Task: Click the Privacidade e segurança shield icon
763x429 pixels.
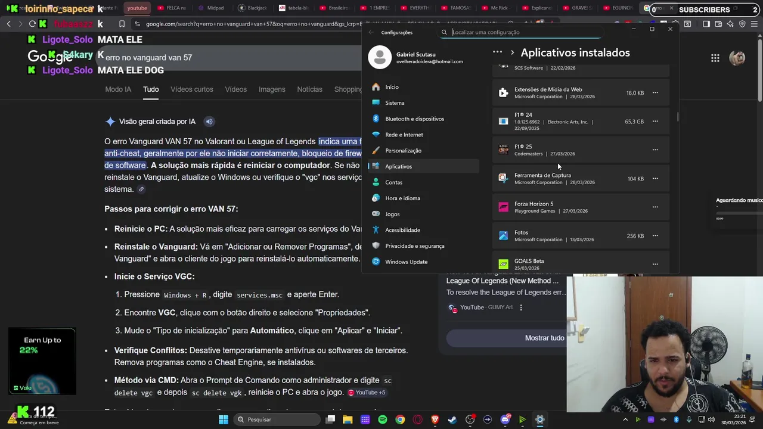Action: [376, 245]
